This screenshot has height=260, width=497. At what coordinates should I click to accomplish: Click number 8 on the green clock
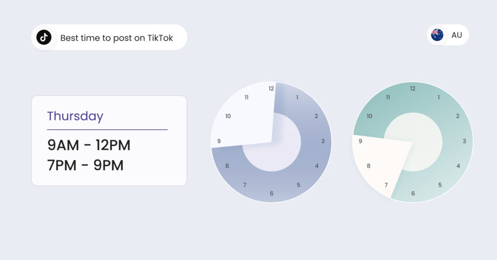pos(368,166)
